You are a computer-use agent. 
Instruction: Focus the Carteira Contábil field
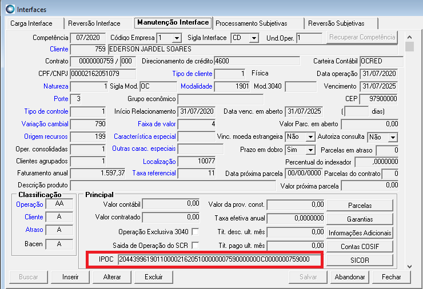point(382,61)
